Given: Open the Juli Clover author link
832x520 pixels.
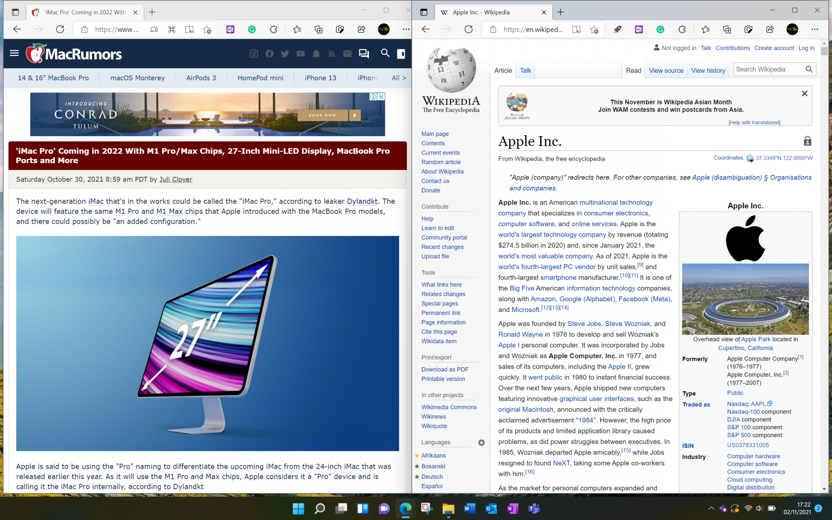Looking at the screenshot, I should click(176, 179).
